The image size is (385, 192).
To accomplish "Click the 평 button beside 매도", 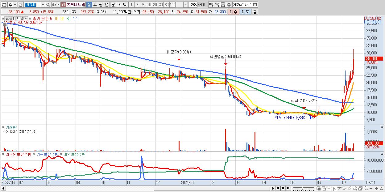I will (x=255, y=12).
